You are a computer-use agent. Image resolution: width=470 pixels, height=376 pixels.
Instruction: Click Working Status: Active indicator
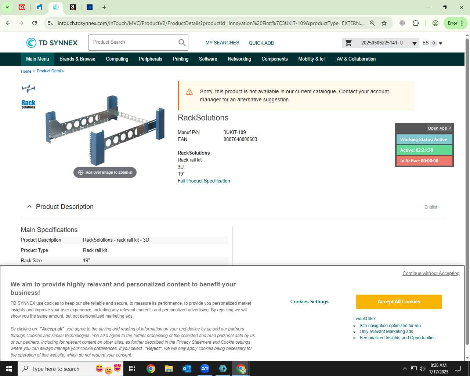pos(424,140)
